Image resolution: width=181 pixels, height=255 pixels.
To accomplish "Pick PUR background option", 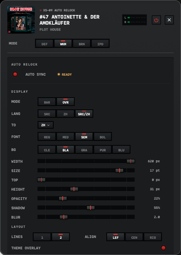I will (103, 150).
